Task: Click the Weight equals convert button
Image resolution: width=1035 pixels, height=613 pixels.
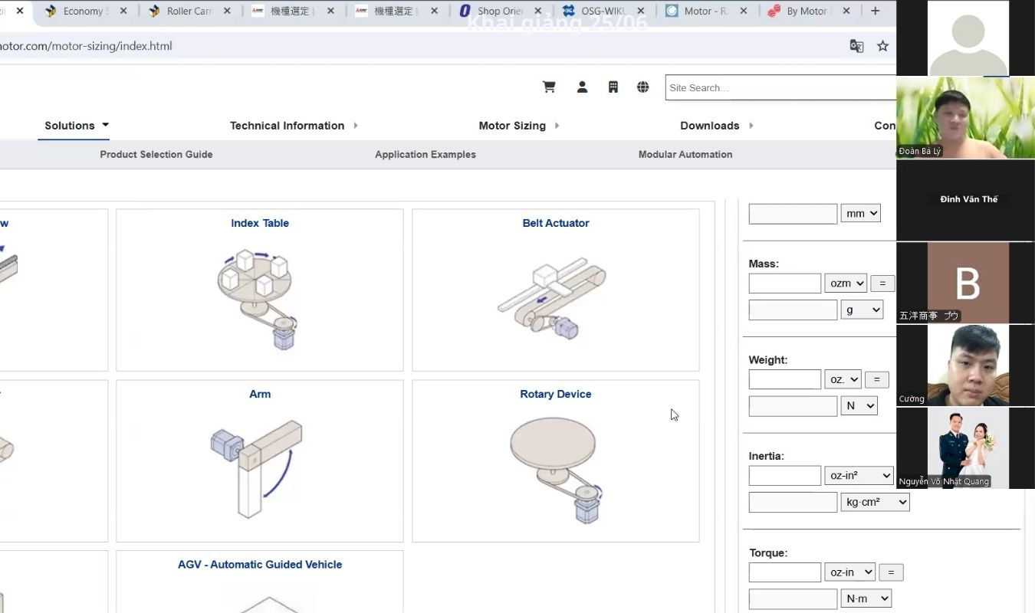Action: pyautogui.click(x=876, y=379)
